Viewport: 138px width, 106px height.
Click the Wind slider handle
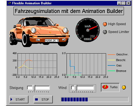click(76, 88)
